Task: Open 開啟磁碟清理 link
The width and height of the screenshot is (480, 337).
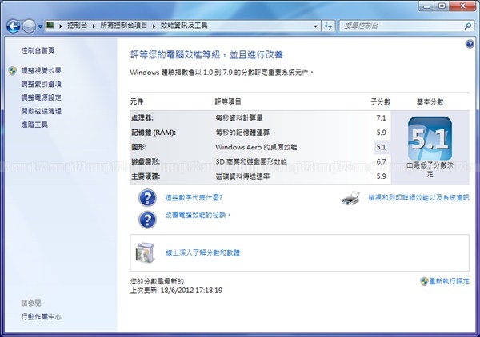Action: click(x=42, y=111)
